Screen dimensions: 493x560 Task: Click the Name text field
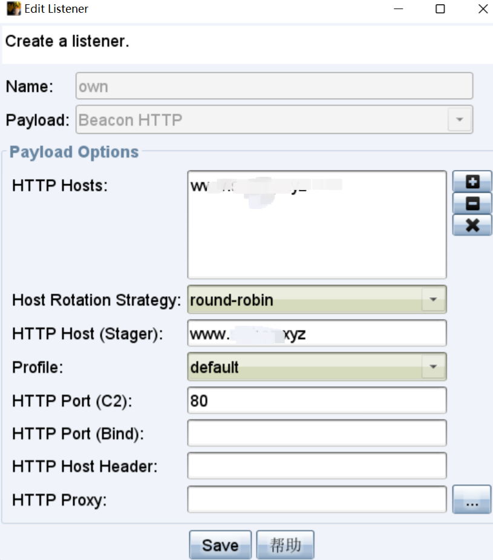pyautogui.click(x=274, y=87)
